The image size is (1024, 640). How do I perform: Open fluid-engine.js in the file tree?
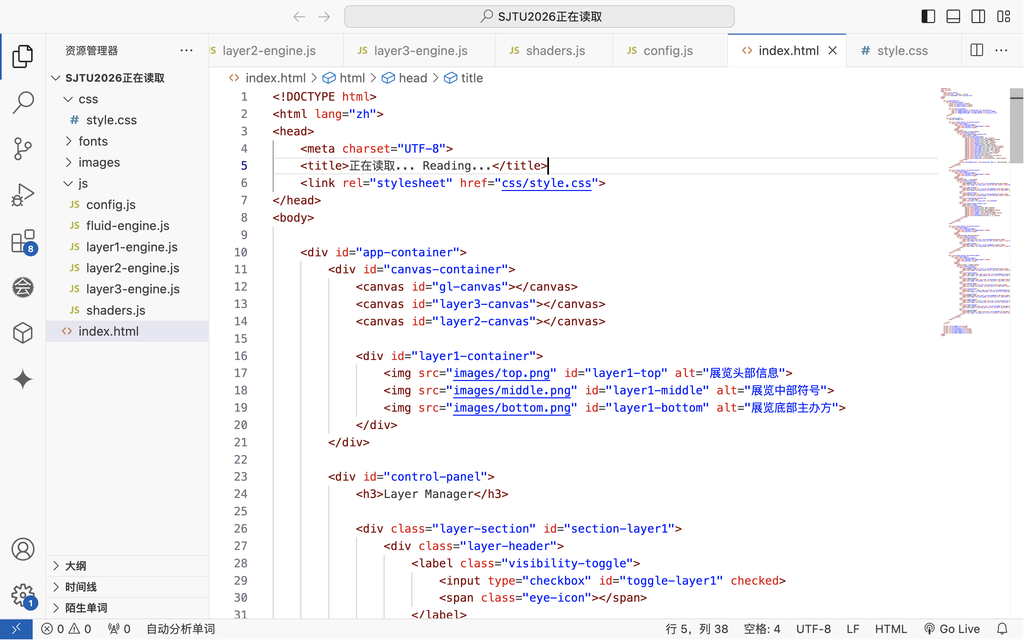(127, 226)
